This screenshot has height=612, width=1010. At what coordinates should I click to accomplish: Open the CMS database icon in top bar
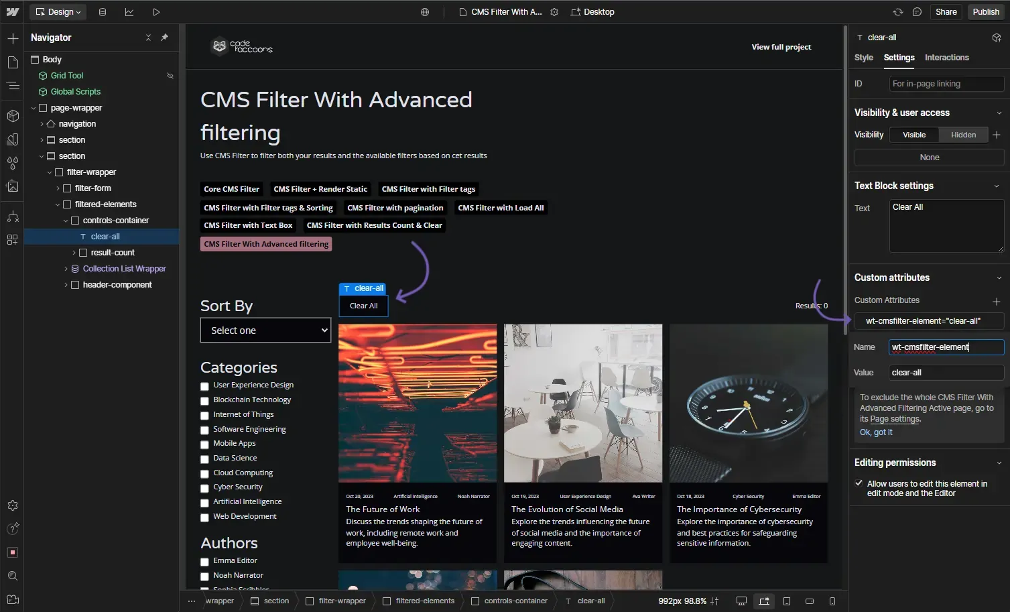coord(103,12)
